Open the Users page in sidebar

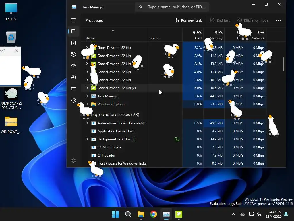tap(73, 77)
